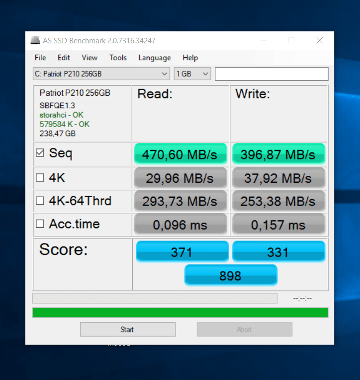This screenshot has width=360, height=380.
Task: Click the AS SSD Benchmark drive icon in title bar
Action: pyautogui.click(x=35, y=40)
